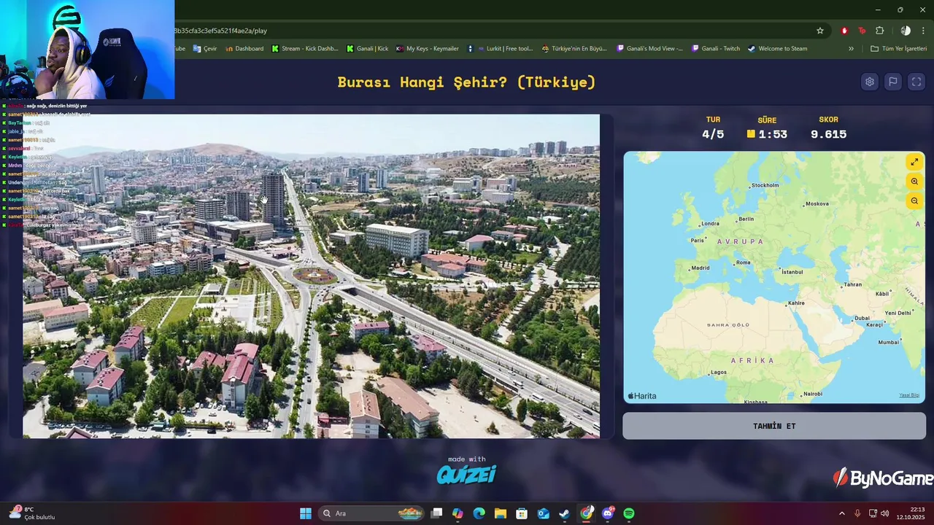The image size is (934, 525).
Task: Open Outlook from taskbar
Action: tap(543, 513)
